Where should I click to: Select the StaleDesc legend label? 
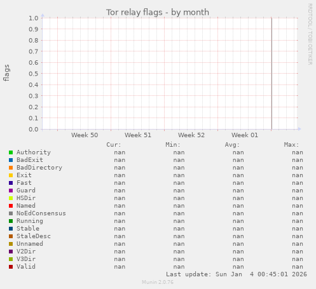(34, 236)
